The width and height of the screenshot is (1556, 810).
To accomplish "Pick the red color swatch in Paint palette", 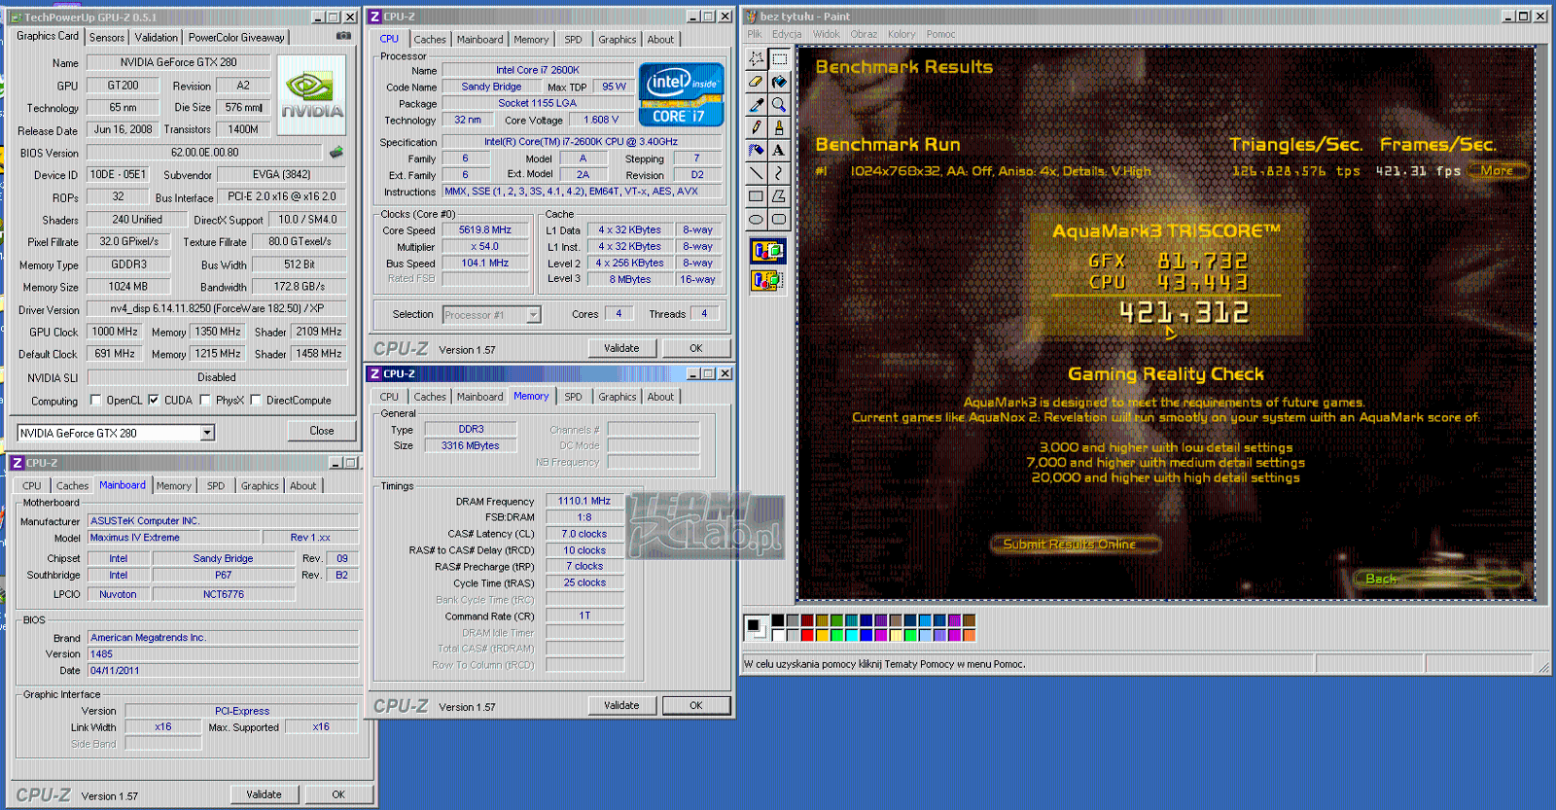I will coord(807,636).
